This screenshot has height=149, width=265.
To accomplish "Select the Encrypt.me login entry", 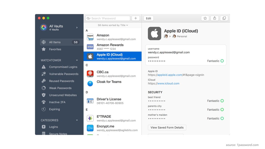I will [113, 128].
